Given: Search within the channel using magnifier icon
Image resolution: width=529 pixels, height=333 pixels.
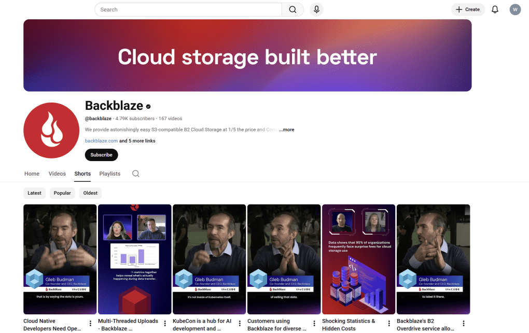Looking at the screenshot, I should point(136,173).
